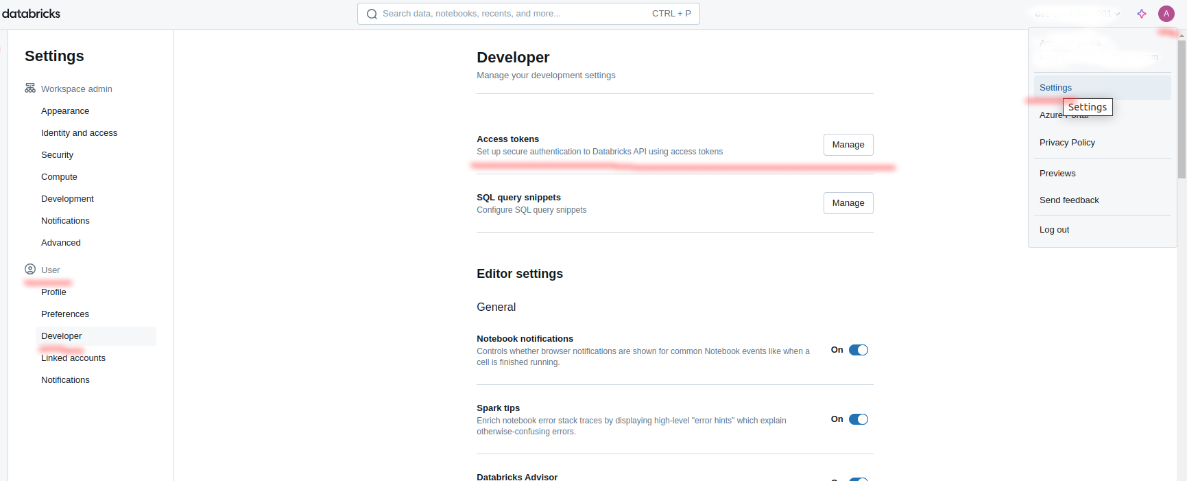Open Security settings
Image resolution: width=1187 pixels, height=481 pixels.
(96, 155)
